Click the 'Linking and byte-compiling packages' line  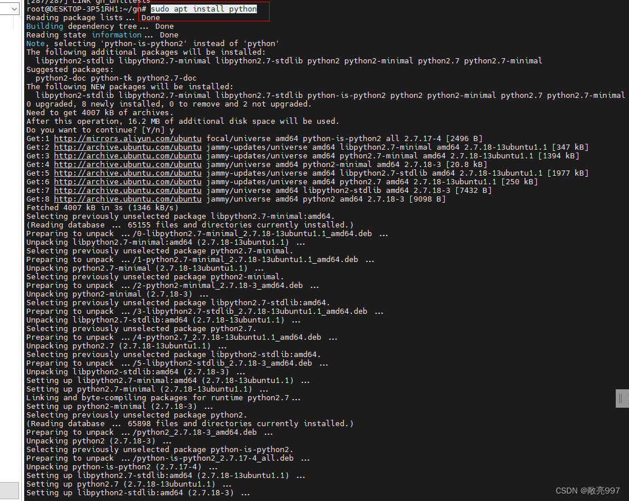(163, 398)
